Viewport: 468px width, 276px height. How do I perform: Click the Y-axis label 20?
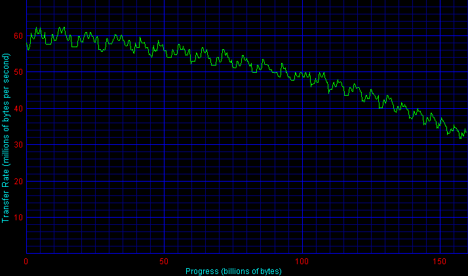[18, 182]
